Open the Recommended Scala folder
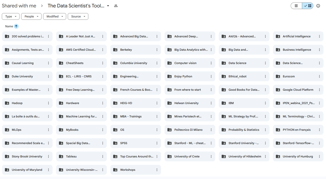This screenshot has height=179, width=326. (x=27, y=143)
